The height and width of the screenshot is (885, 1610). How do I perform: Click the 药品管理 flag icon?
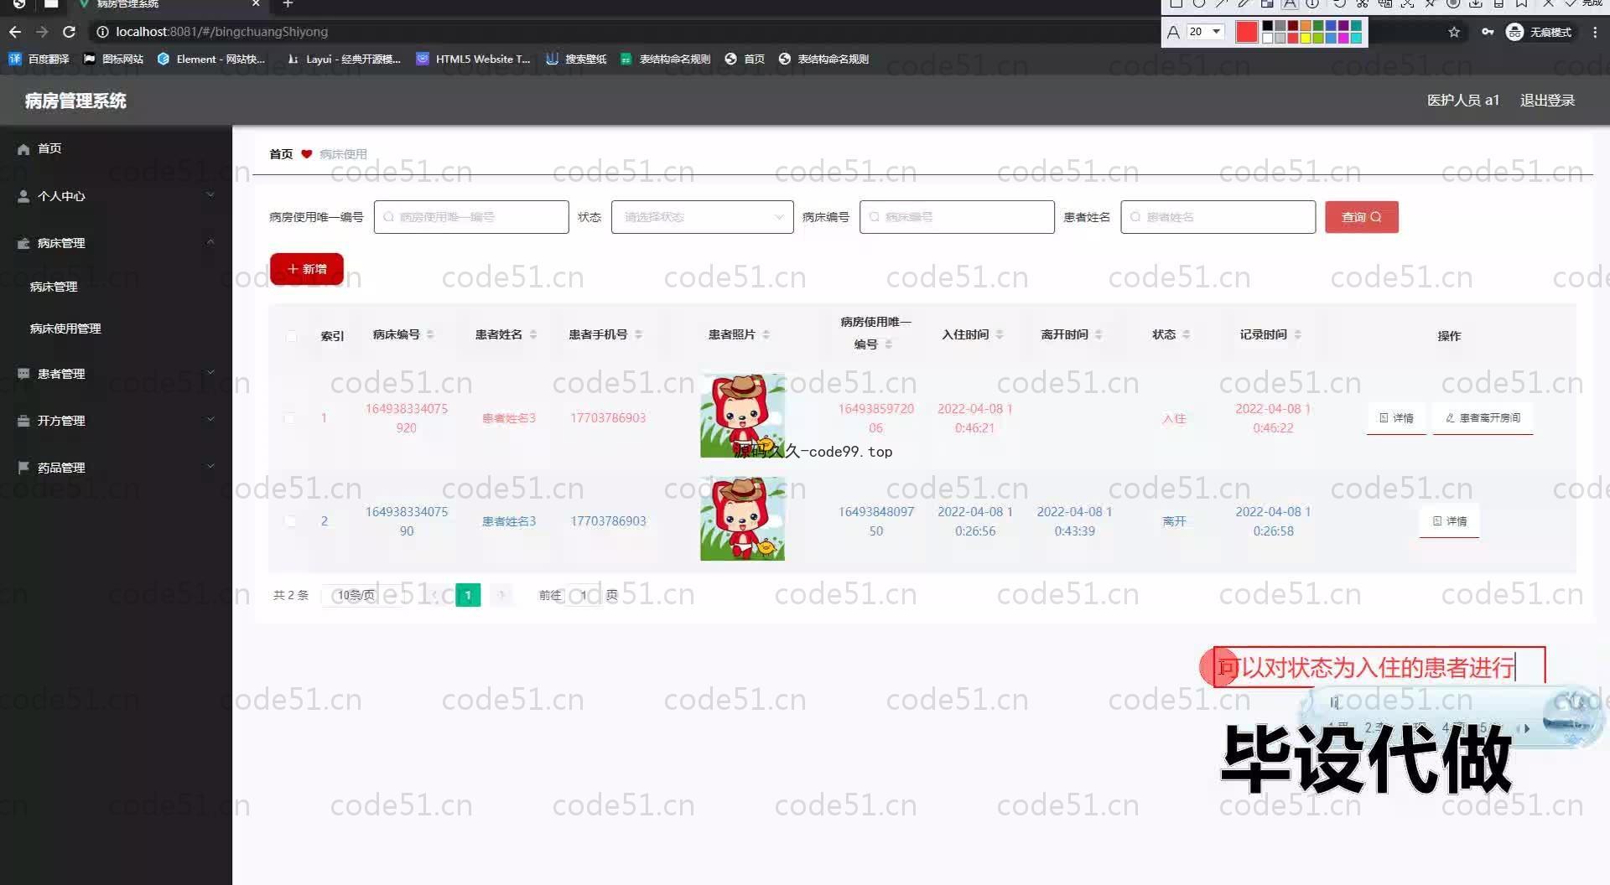(23, 468)
